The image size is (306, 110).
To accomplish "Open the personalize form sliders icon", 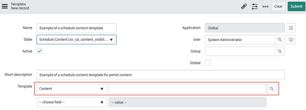I will point(255,6).
